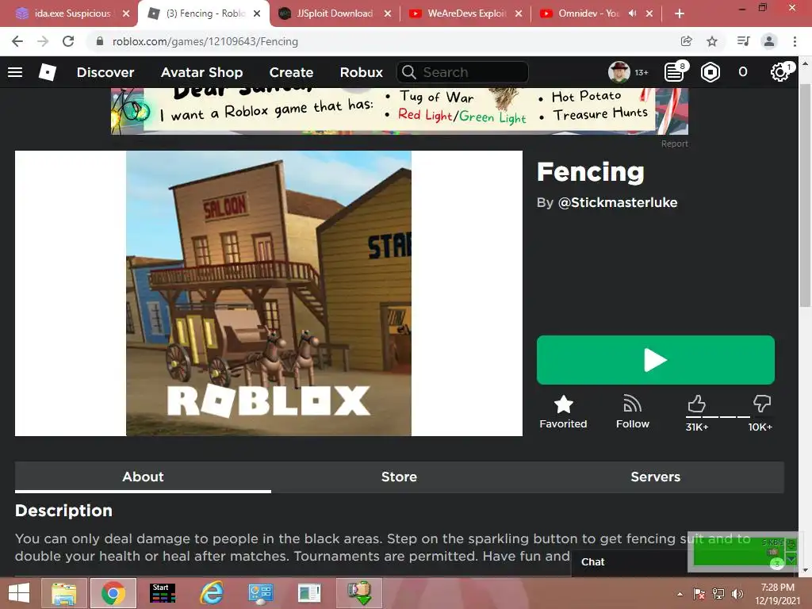812x609 pixels.
Task: Click the network tray icon
Action: coord(718,593)
